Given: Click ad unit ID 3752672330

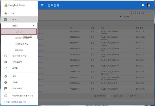Looking at the screenshot, I should click(x=75, y=54).
